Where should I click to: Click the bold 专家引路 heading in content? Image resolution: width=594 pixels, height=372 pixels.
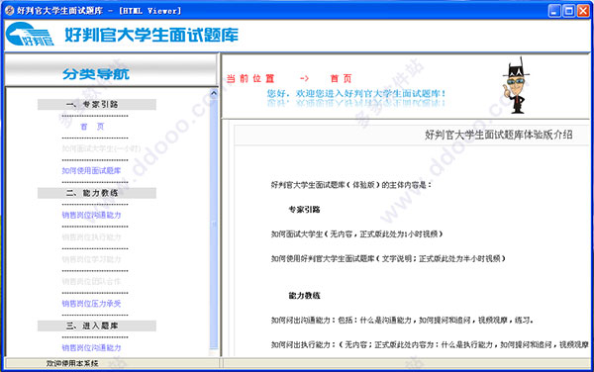[305, 210]
